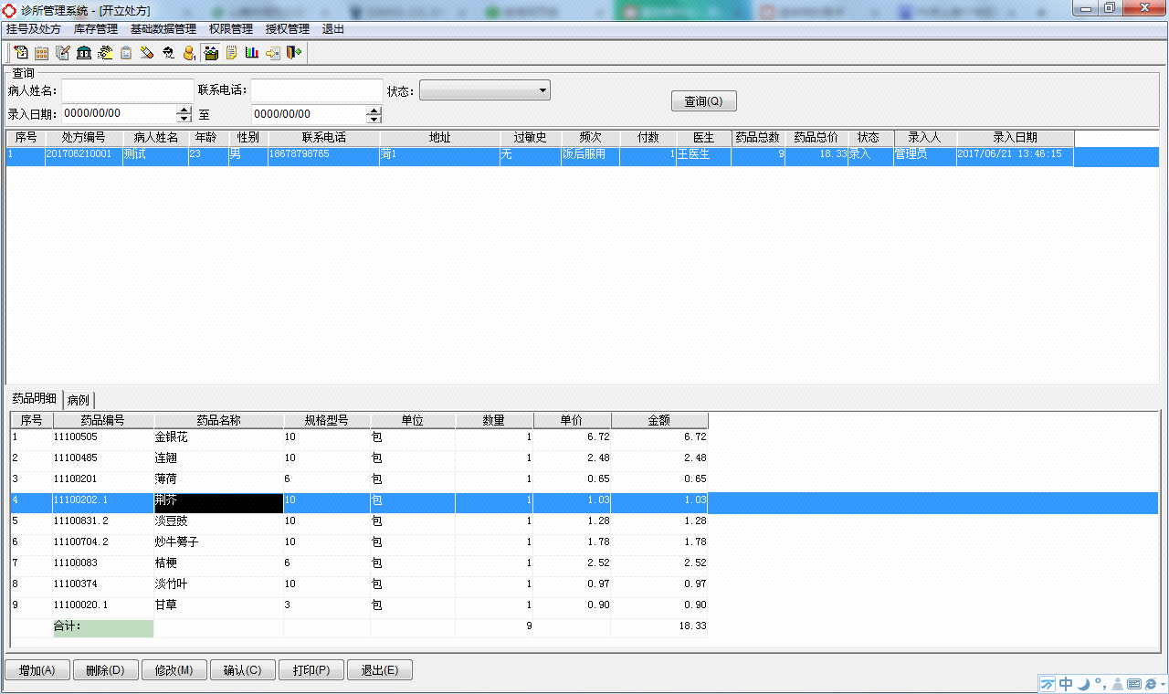Click the 处方编号 column header
Viewport: 1169px width, 694px height.
coord(83,138)
